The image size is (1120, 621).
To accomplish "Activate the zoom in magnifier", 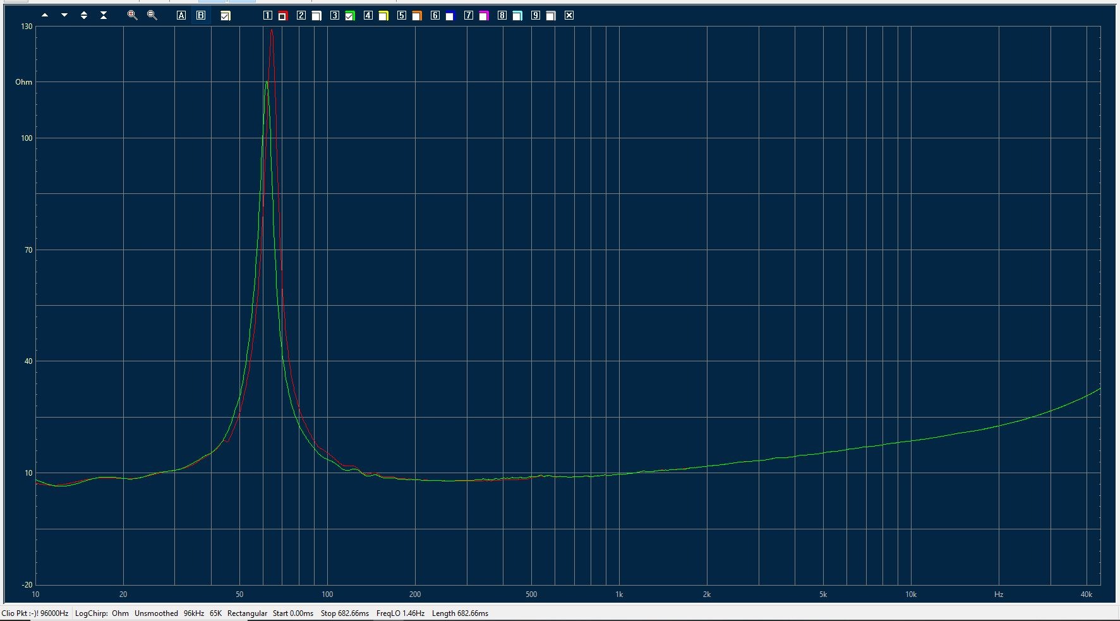I will pos(132,15).
